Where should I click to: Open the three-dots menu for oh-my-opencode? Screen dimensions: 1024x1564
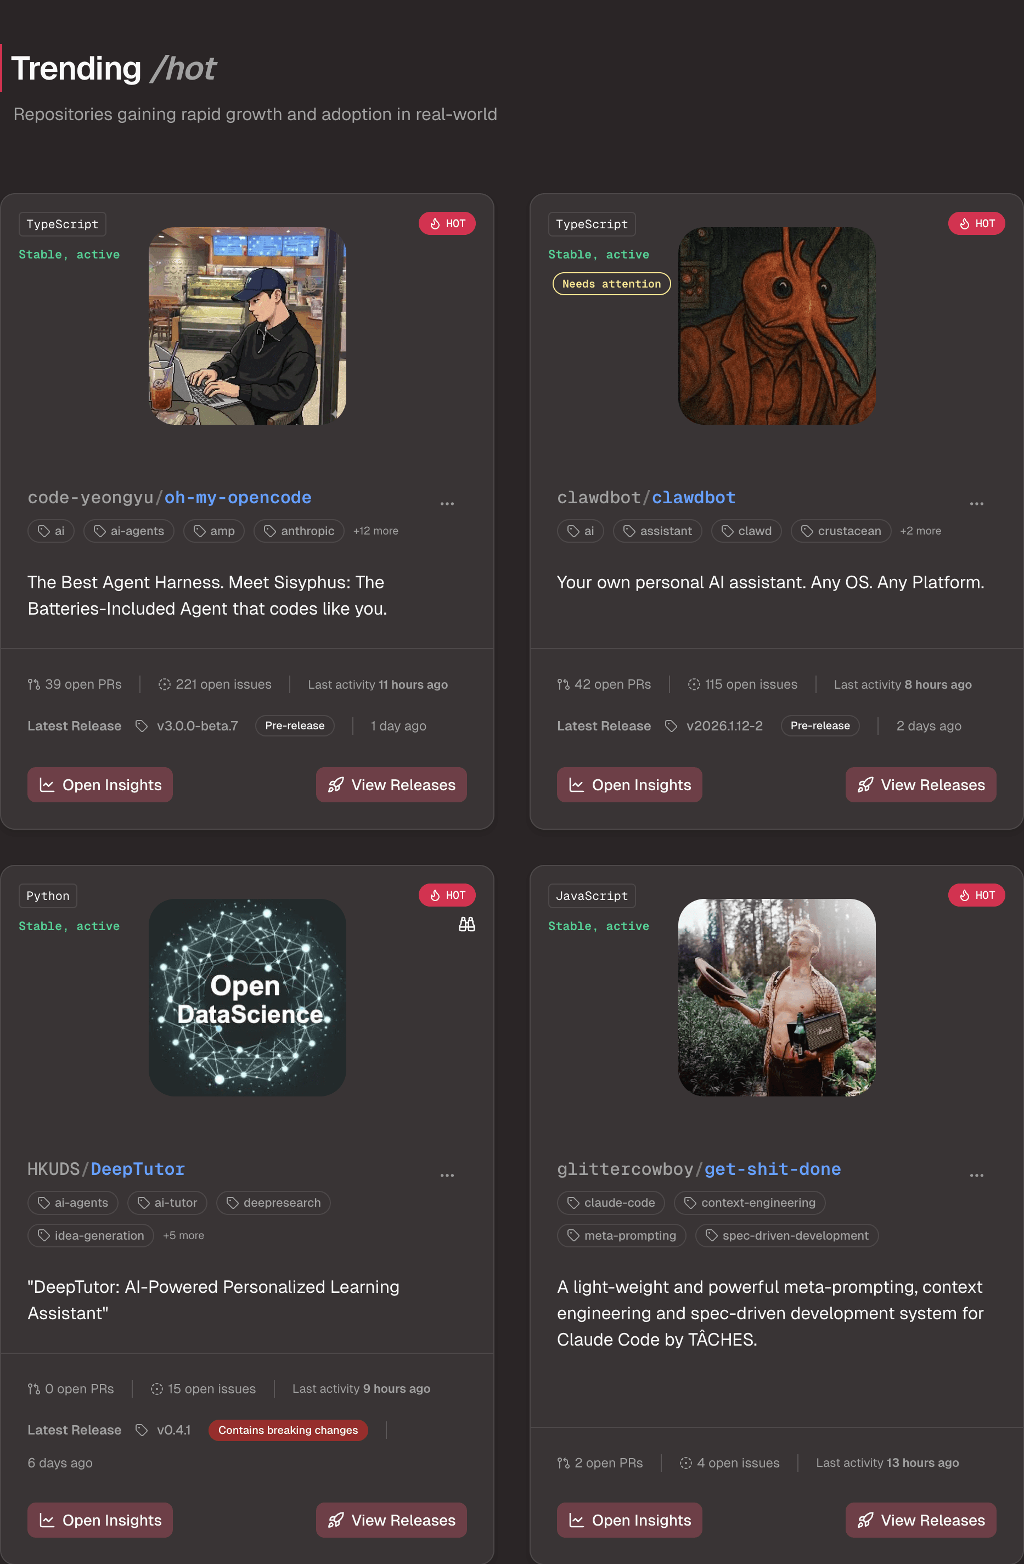pyautogui.click(x=447, y=503)
